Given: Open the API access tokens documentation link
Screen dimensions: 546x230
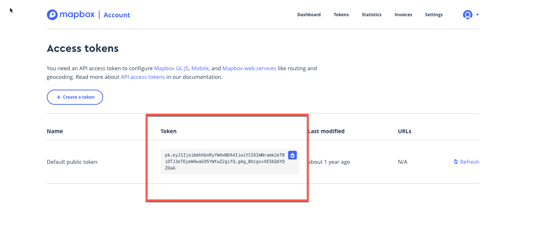Looking at the screenshot, I should 143,77.
